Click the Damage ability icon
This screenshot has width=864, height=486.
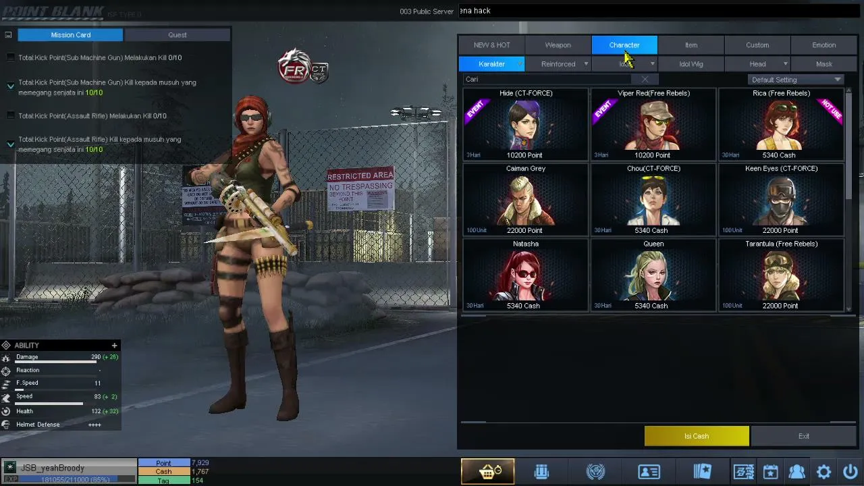click(x=7, y=357)
